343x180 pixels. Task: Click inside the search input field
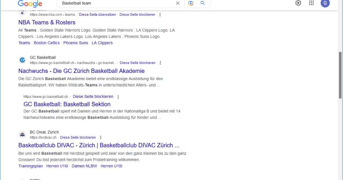pos(114,3)
